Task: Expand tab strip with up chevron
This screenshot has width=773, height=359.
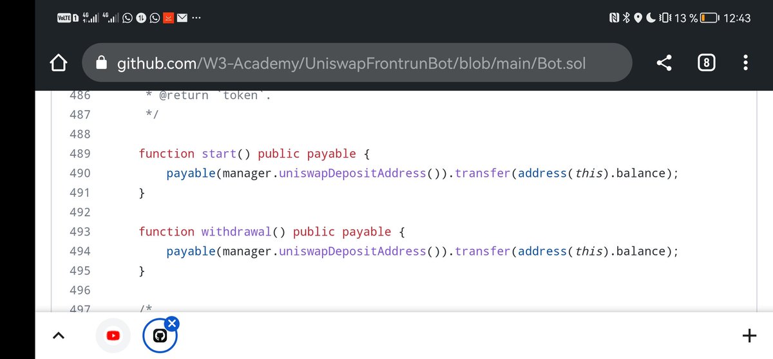Action: 58,335
